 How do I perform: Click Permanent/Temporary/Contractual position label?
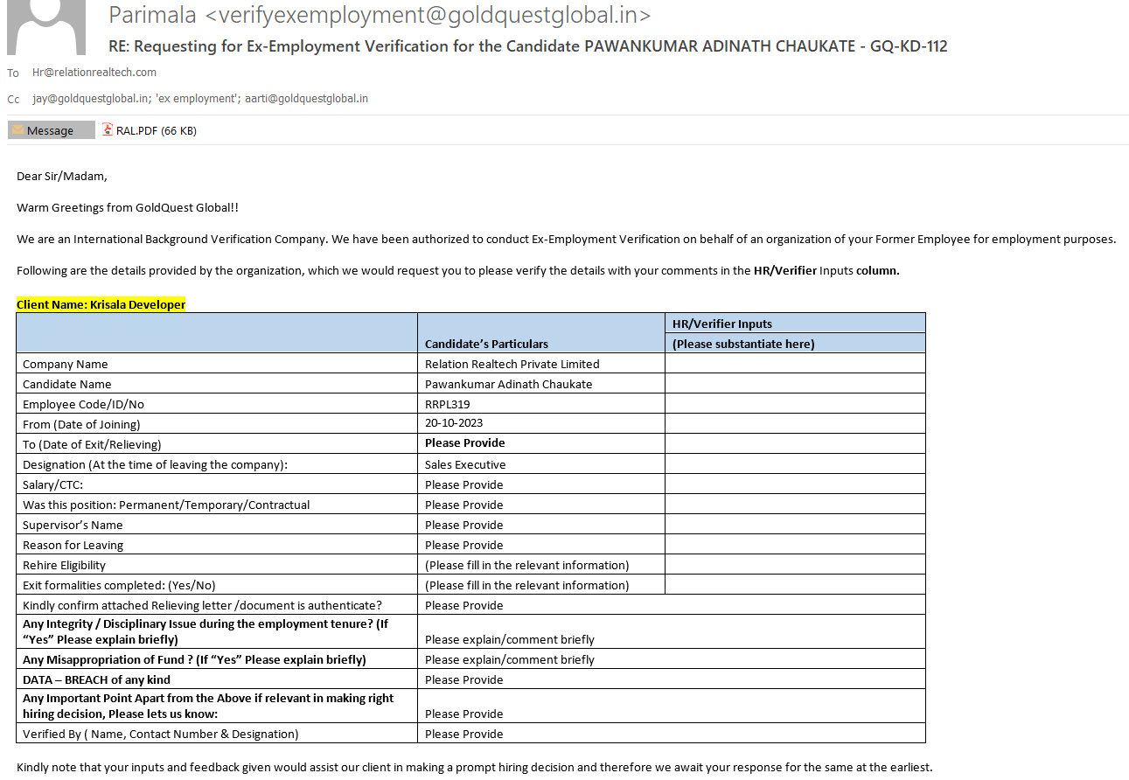166,505
